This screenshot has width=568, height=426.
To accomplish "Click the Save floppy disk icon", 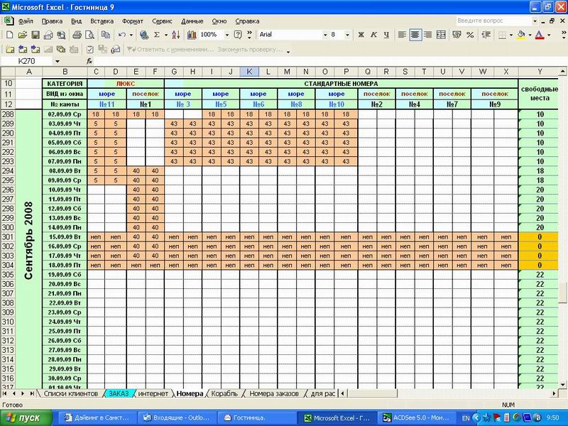I will pos(35,35).
